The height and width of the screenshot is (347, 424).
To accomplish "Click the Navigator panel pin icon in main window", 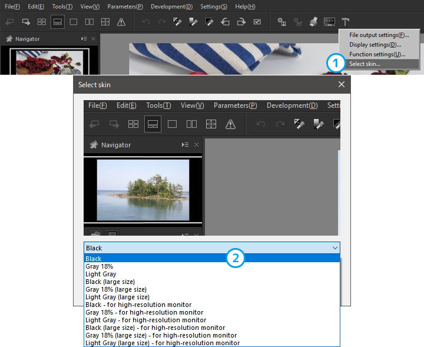I will point(9,39).
